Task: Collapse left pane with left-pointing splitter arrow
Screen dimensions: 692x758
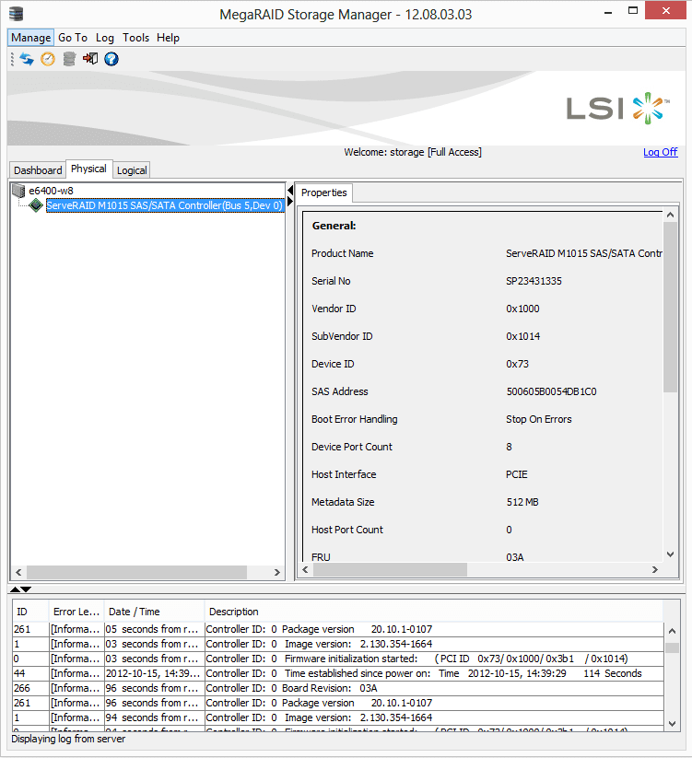Action: 290,190
